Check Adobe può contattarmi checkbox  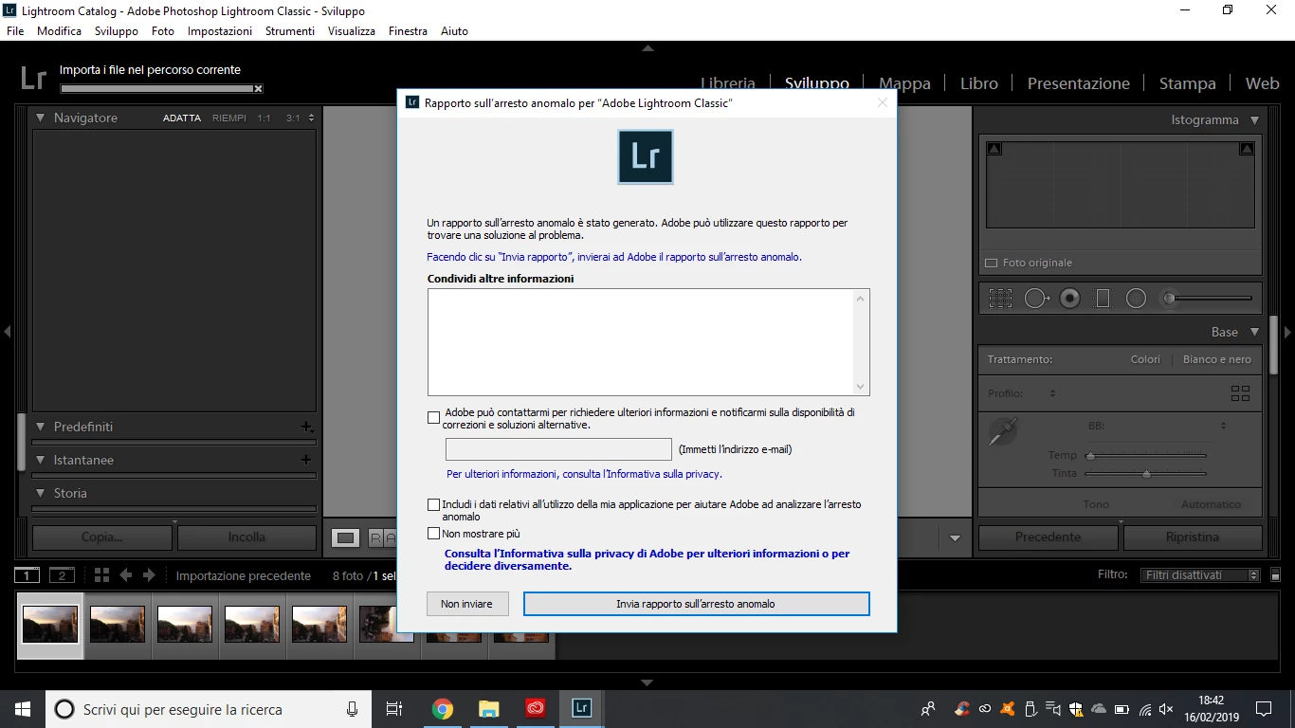tap(434, 417)
